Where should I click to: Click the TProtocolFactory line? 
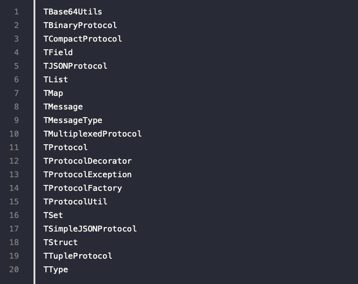[x=82, y=188]
